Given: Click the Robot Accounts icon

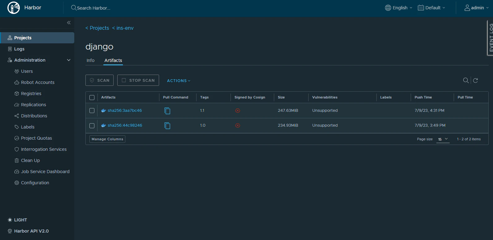Looking at the screenshot, I should pos(17,82).
